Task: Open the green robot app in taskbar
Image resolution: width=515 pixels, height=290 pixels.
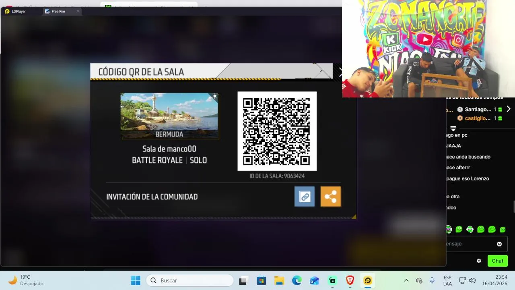Action: [x=332, y=281]
